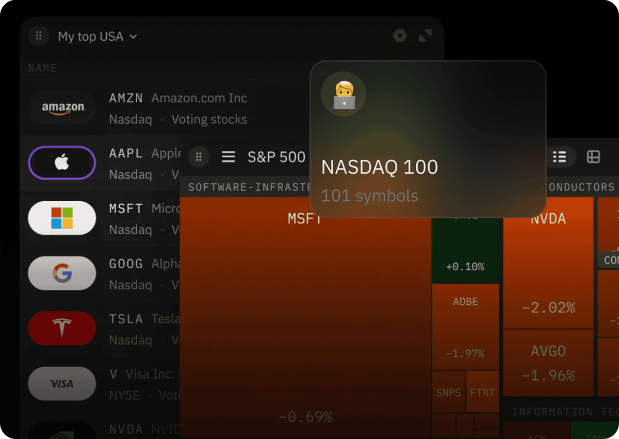Viewport: 619px width, 439px height.
Task: Open the My top USA watchlist dropdown
Action: [97, 37]
